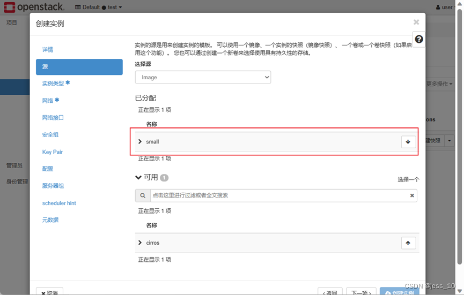Expand the cirros row details chevron
Image resolution: width=464 pixels, height=295 pixels.
[x=140, y=243]
